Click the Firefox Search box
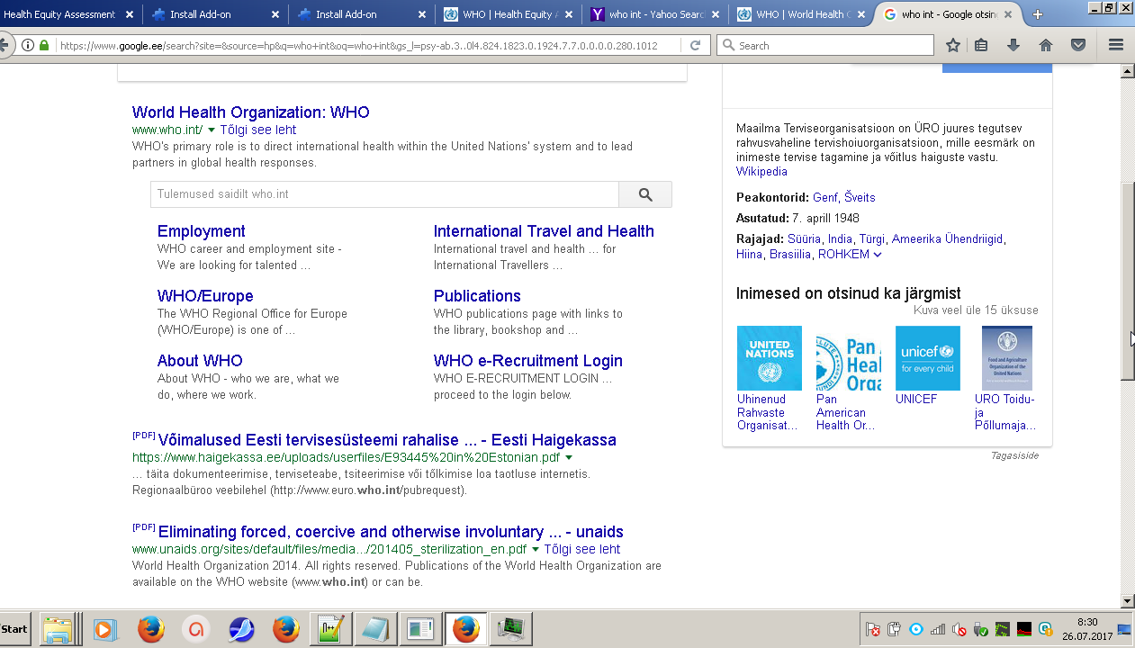Viewport: 1135px width, 648px height. click(x=826, y=45)
